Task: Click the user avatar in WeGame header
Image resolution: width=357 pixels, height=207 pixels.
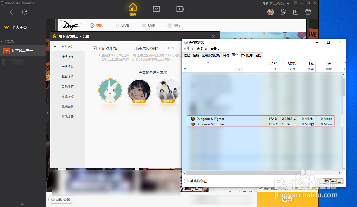Action: (x=271, y=12)
